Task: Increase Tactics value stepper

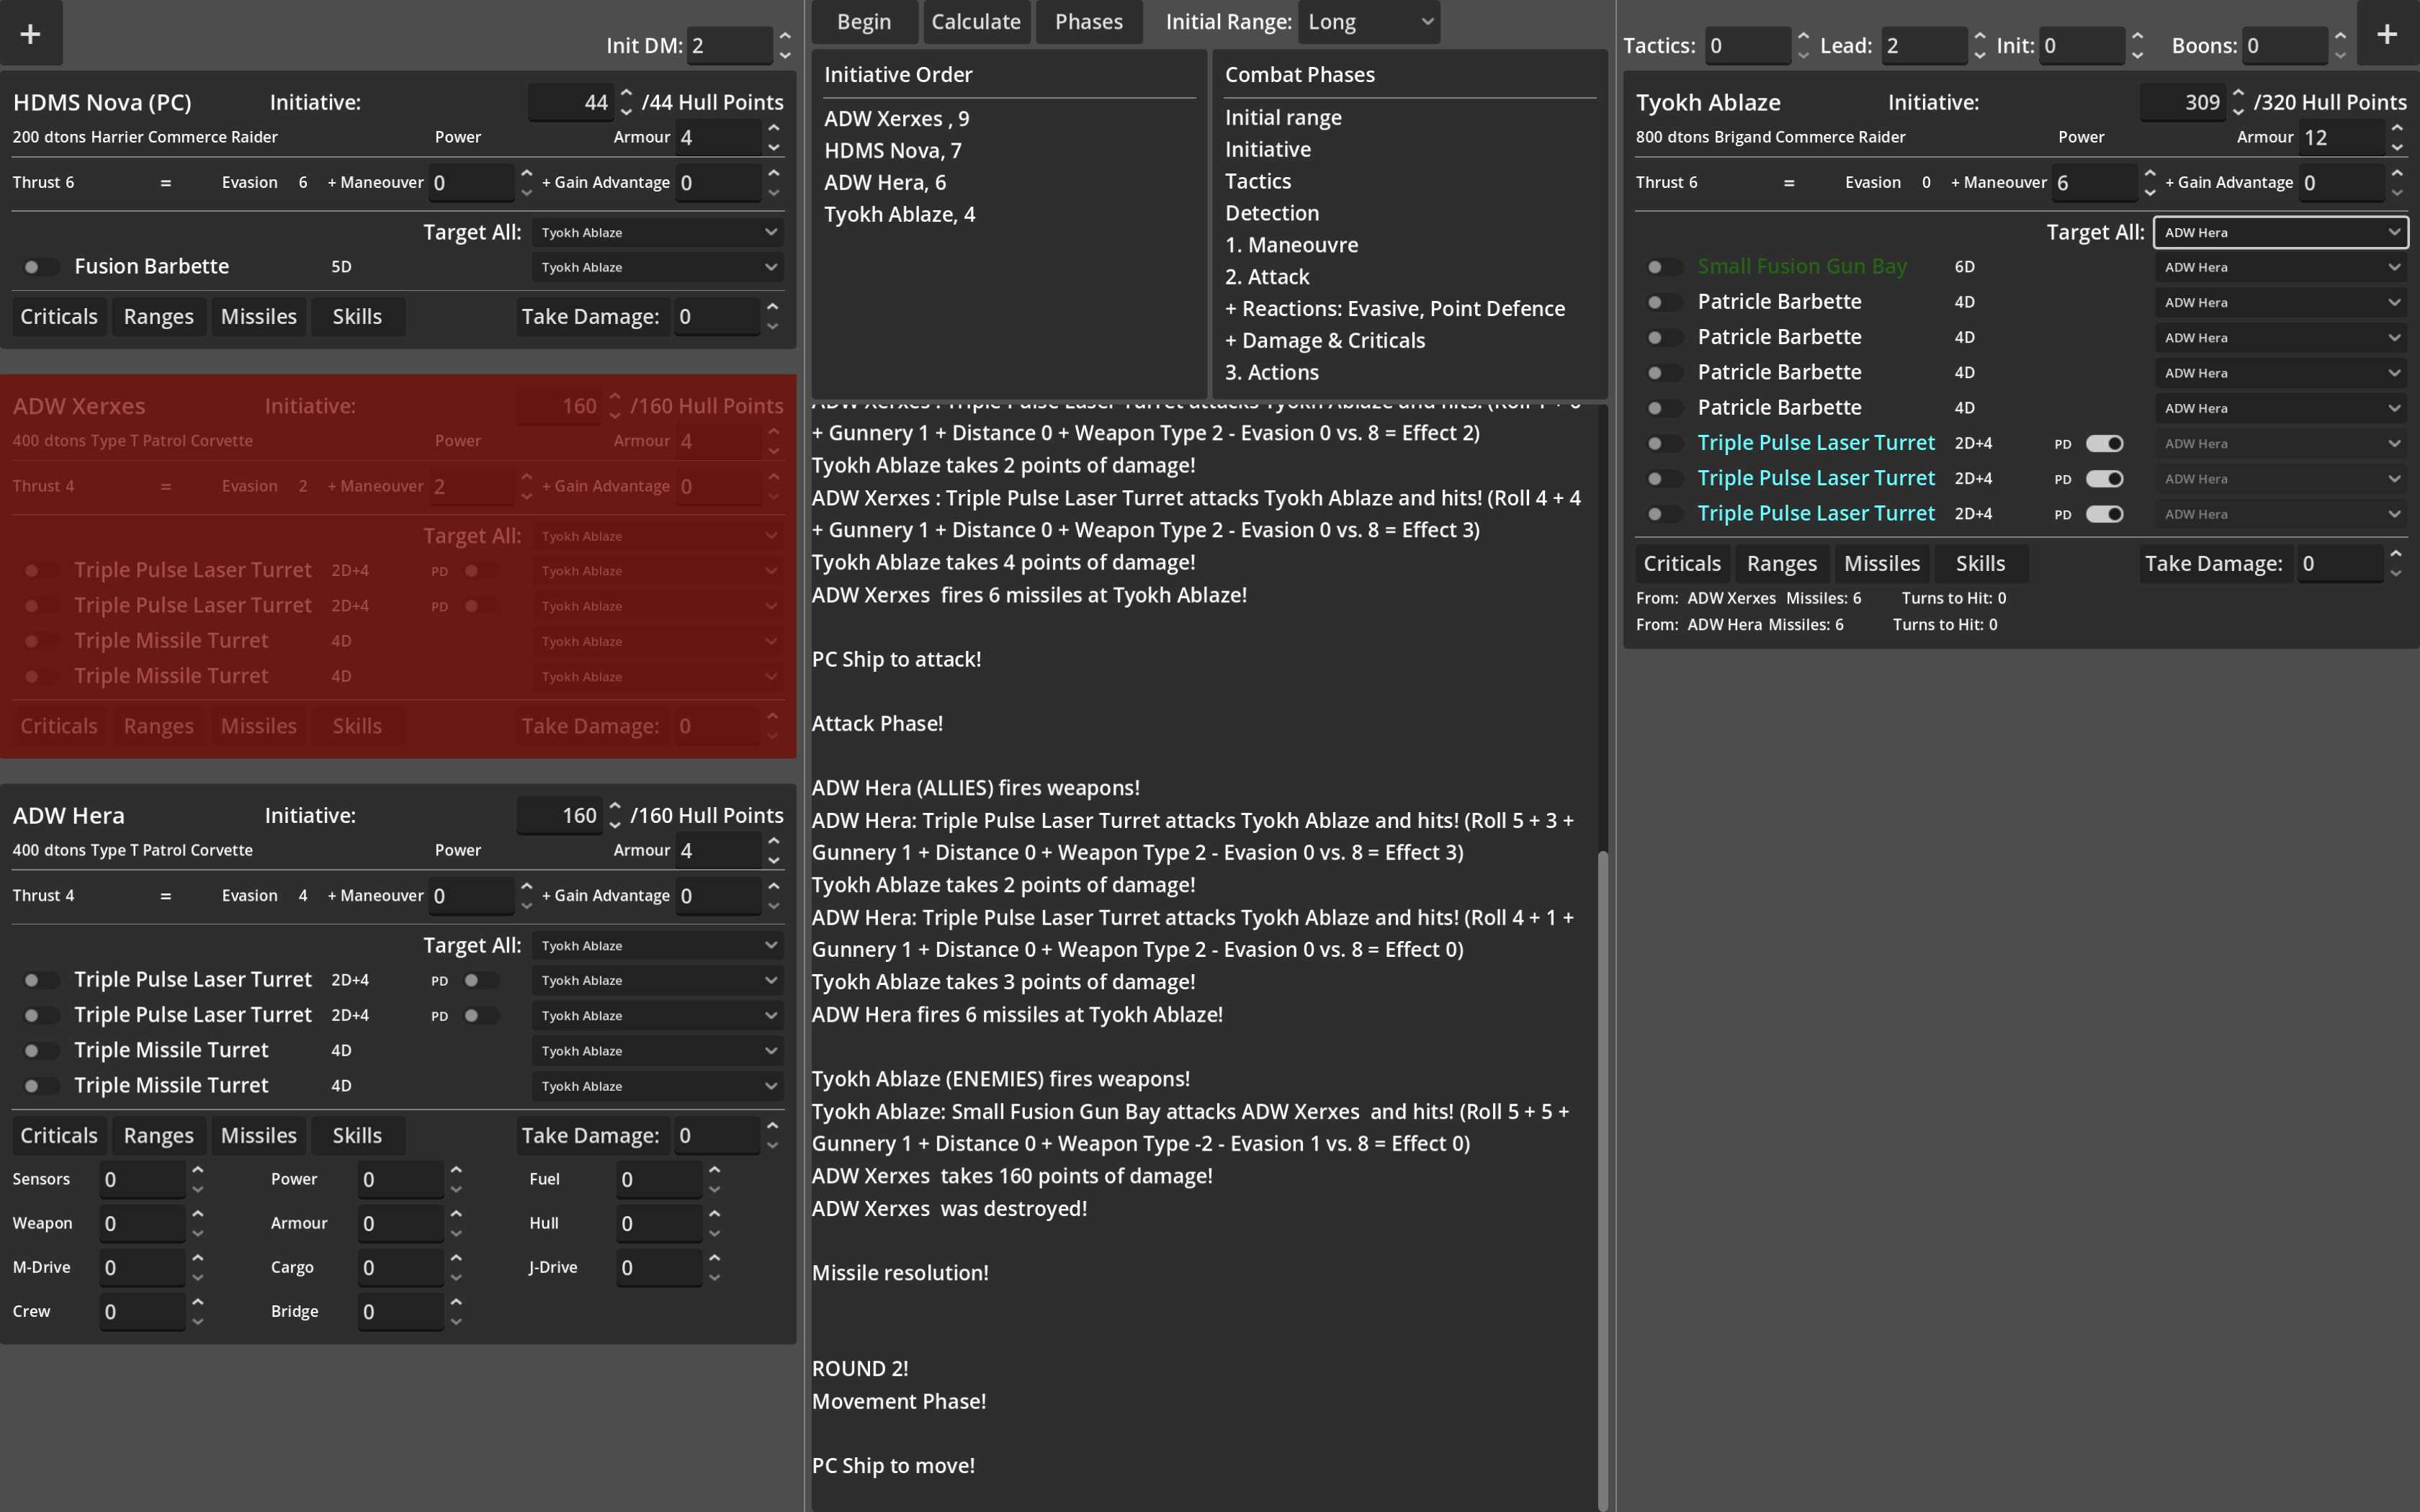Action: point(1803,36)
